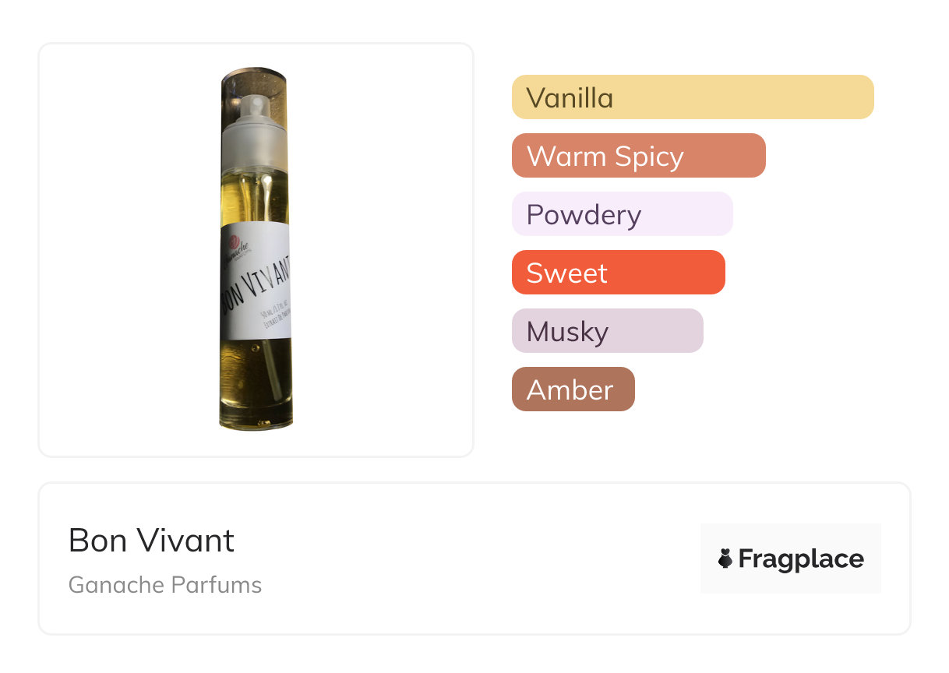Viewport: 949px width, 673px height.
Task: Click the 50 ml size text on label
Action: 266,319
